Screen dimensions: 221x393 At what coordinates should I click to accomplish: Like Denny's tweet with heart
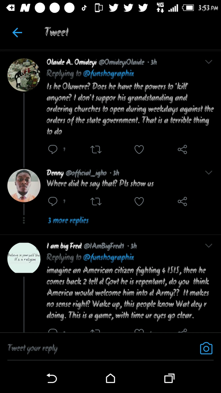pos(139,201)
